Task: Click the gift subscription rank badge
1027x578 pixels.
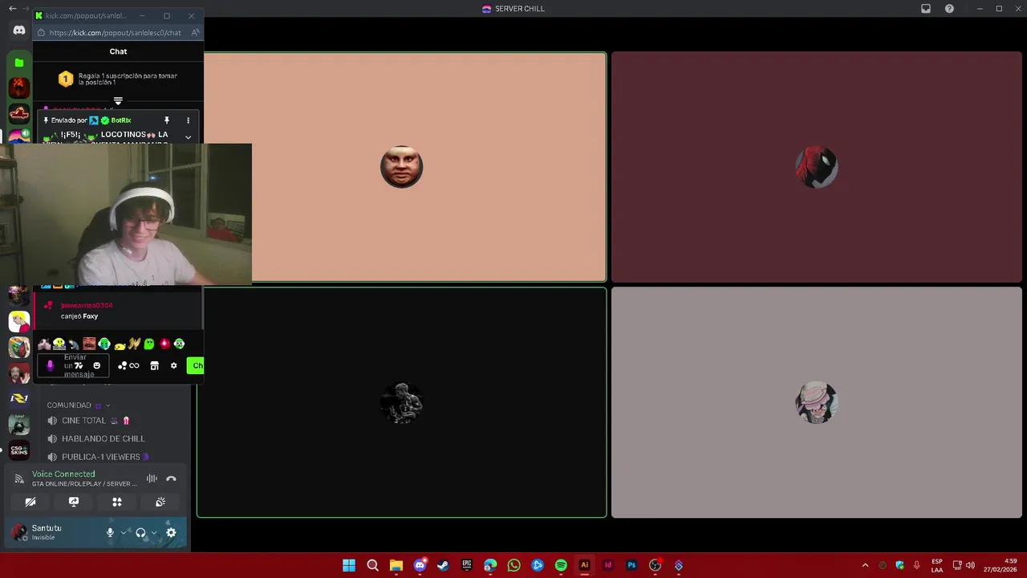Action: point(66,79)
